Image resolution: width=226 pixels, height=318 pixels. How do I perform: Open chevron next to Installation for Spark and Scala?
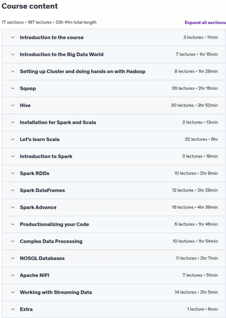(x=13, y=122)
